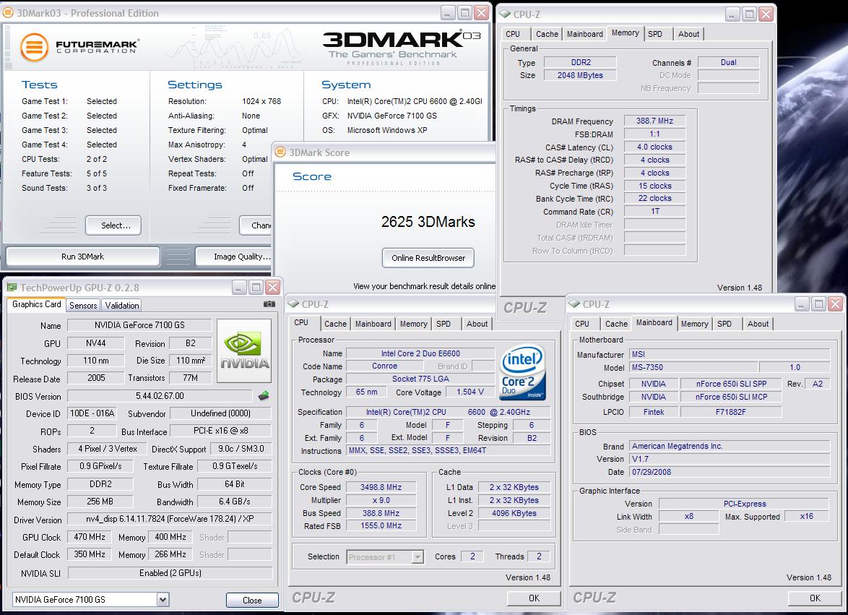Click the GPU-Z screenshot camera icon

click(x=269, y=304)
